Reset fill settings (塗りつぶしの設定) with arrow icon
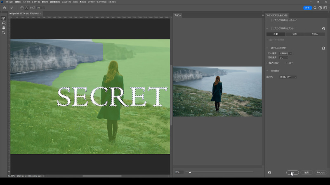The height and width of the screenshot is (185, 330). (323, 48)
